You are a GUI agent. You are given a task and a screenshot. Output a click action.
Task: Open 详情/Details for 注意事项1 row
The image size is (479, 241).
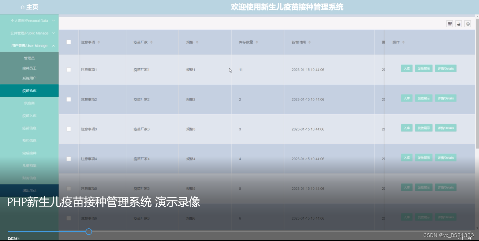click(446, 69)
